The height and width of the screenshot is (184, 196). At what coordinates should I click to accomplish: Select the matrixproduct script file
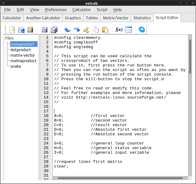tap(24, 61)
